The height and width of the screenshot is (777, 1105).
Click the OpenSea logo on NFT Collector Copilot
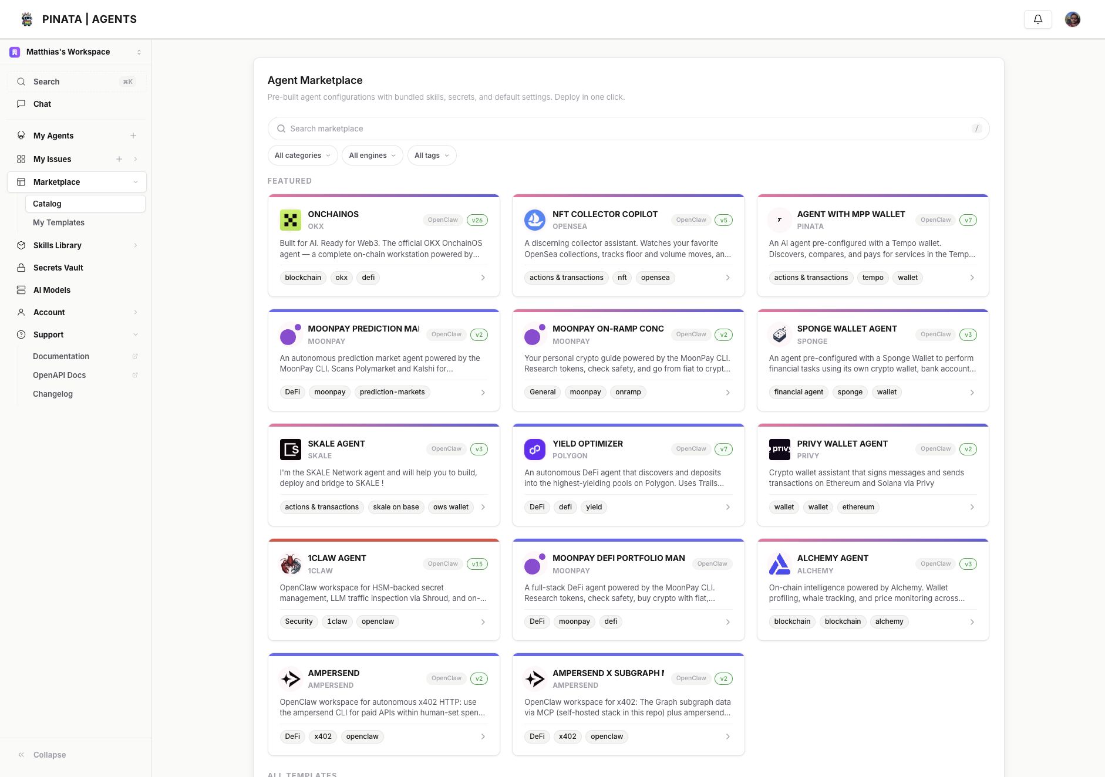(535, 220)
